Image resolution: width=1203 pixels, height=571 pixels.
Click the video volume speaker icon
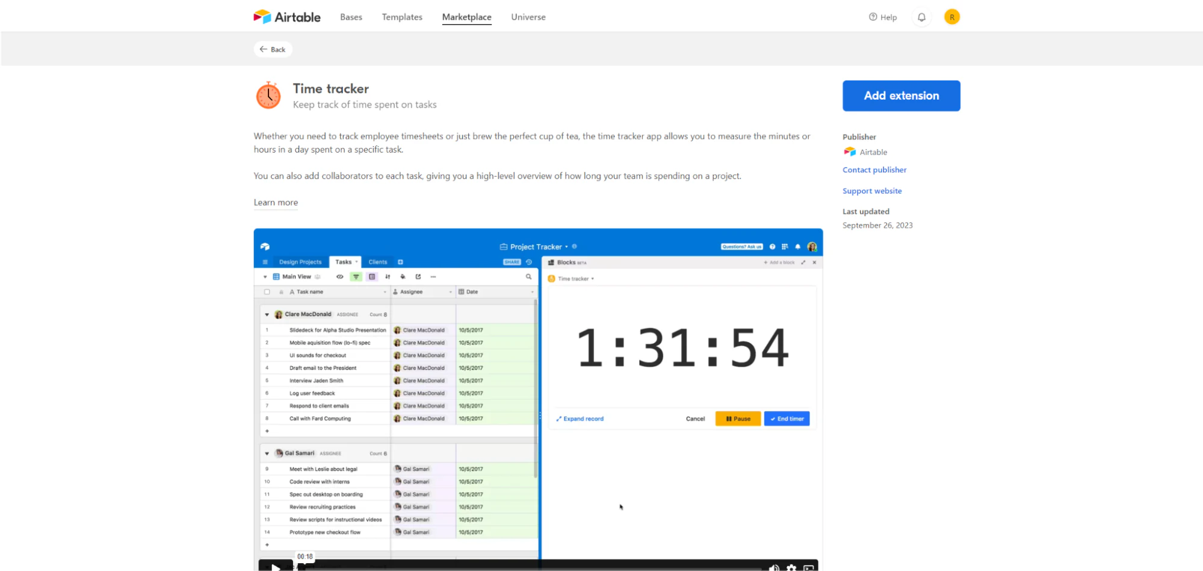tap(774, 567)
